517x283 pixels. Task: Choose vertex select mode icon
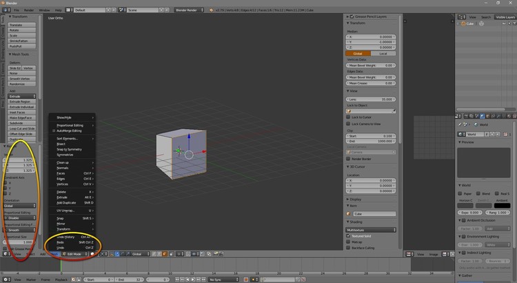click(x=154, y=254)
